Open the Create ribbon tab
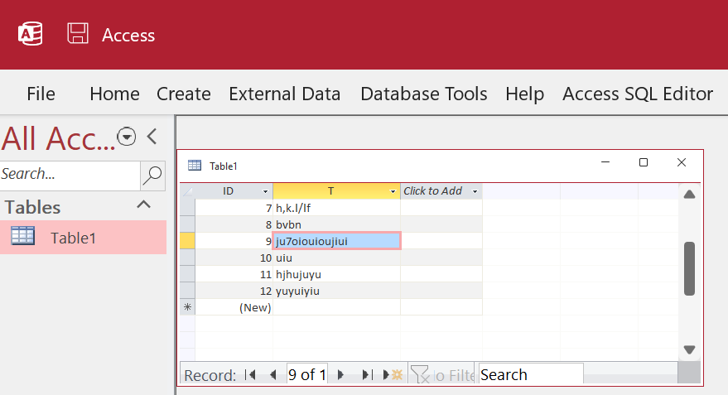Image resolution: width=728 pixels, height=395 pixels. (x=183, y=94)
